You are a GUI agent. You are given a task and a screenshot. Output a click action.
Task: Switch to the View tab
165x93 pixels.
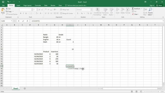click(x=60, y=5)
